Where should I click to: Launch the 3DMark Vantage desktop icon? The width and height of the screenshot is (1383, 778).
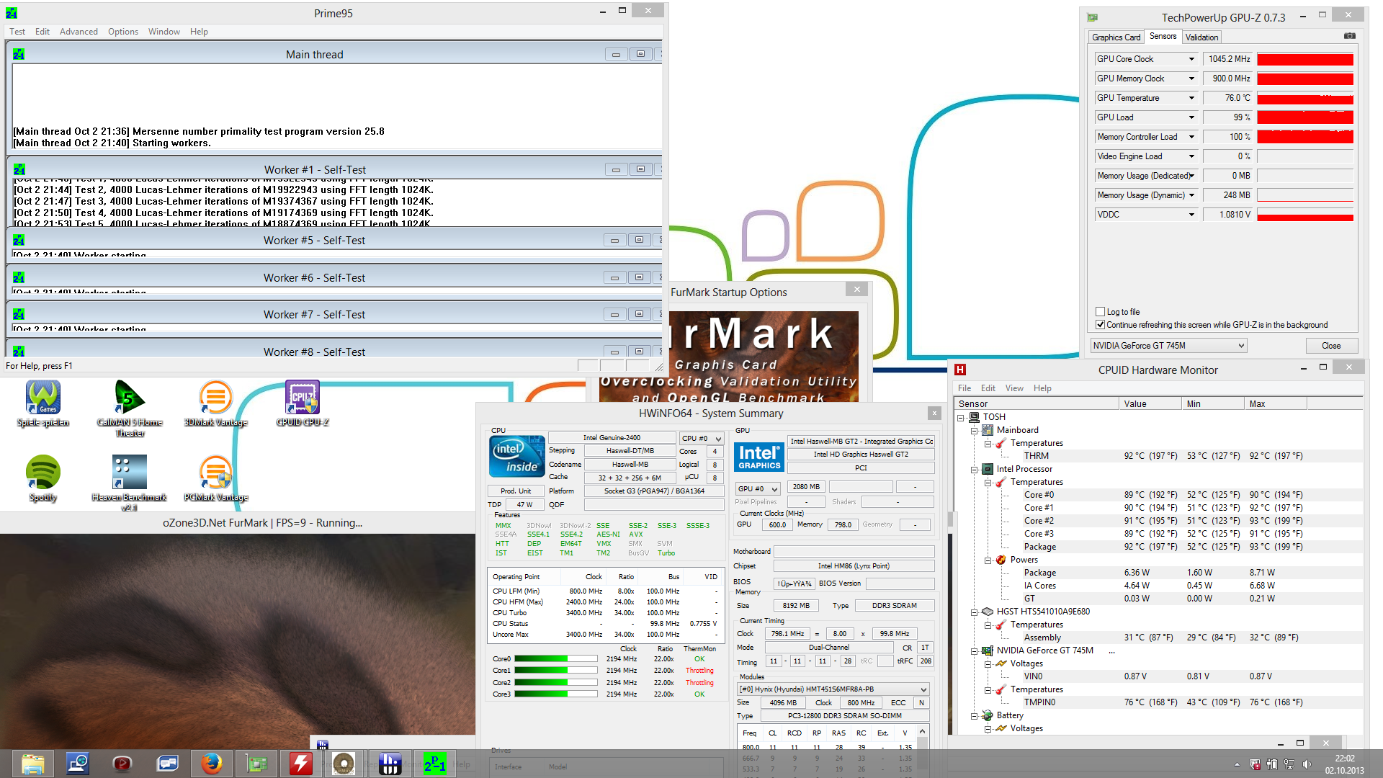tap(215, 403)
